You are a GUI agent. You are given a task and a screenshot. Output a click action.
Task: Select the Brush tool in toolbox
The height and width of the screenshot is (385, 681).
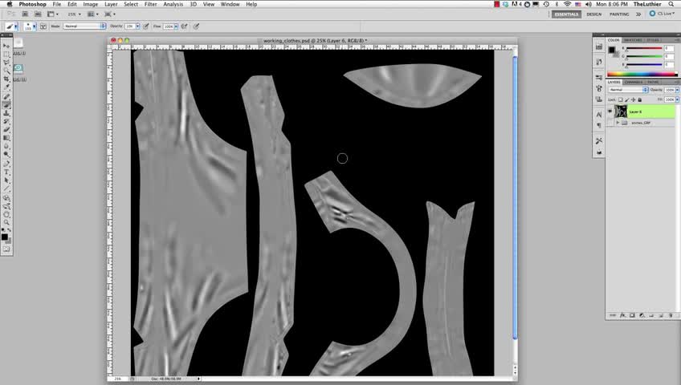point(6,104)
